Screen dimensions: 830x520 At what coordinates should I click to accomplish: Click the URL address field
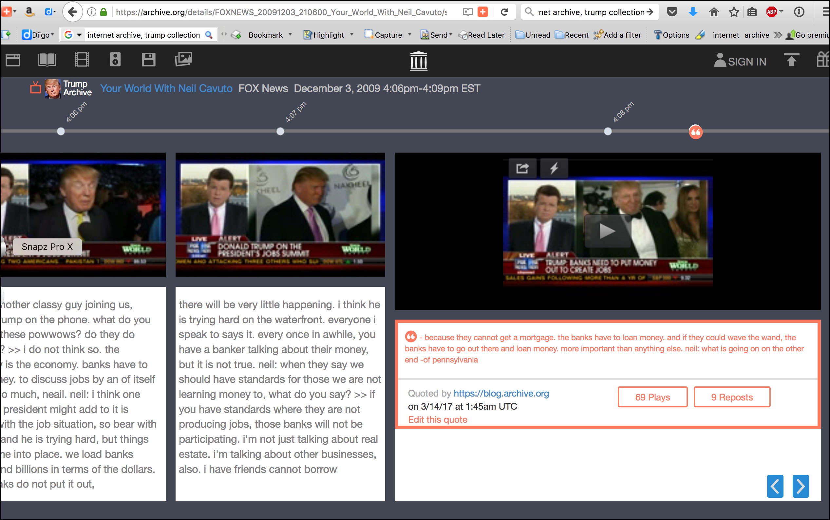pos(281,12)
